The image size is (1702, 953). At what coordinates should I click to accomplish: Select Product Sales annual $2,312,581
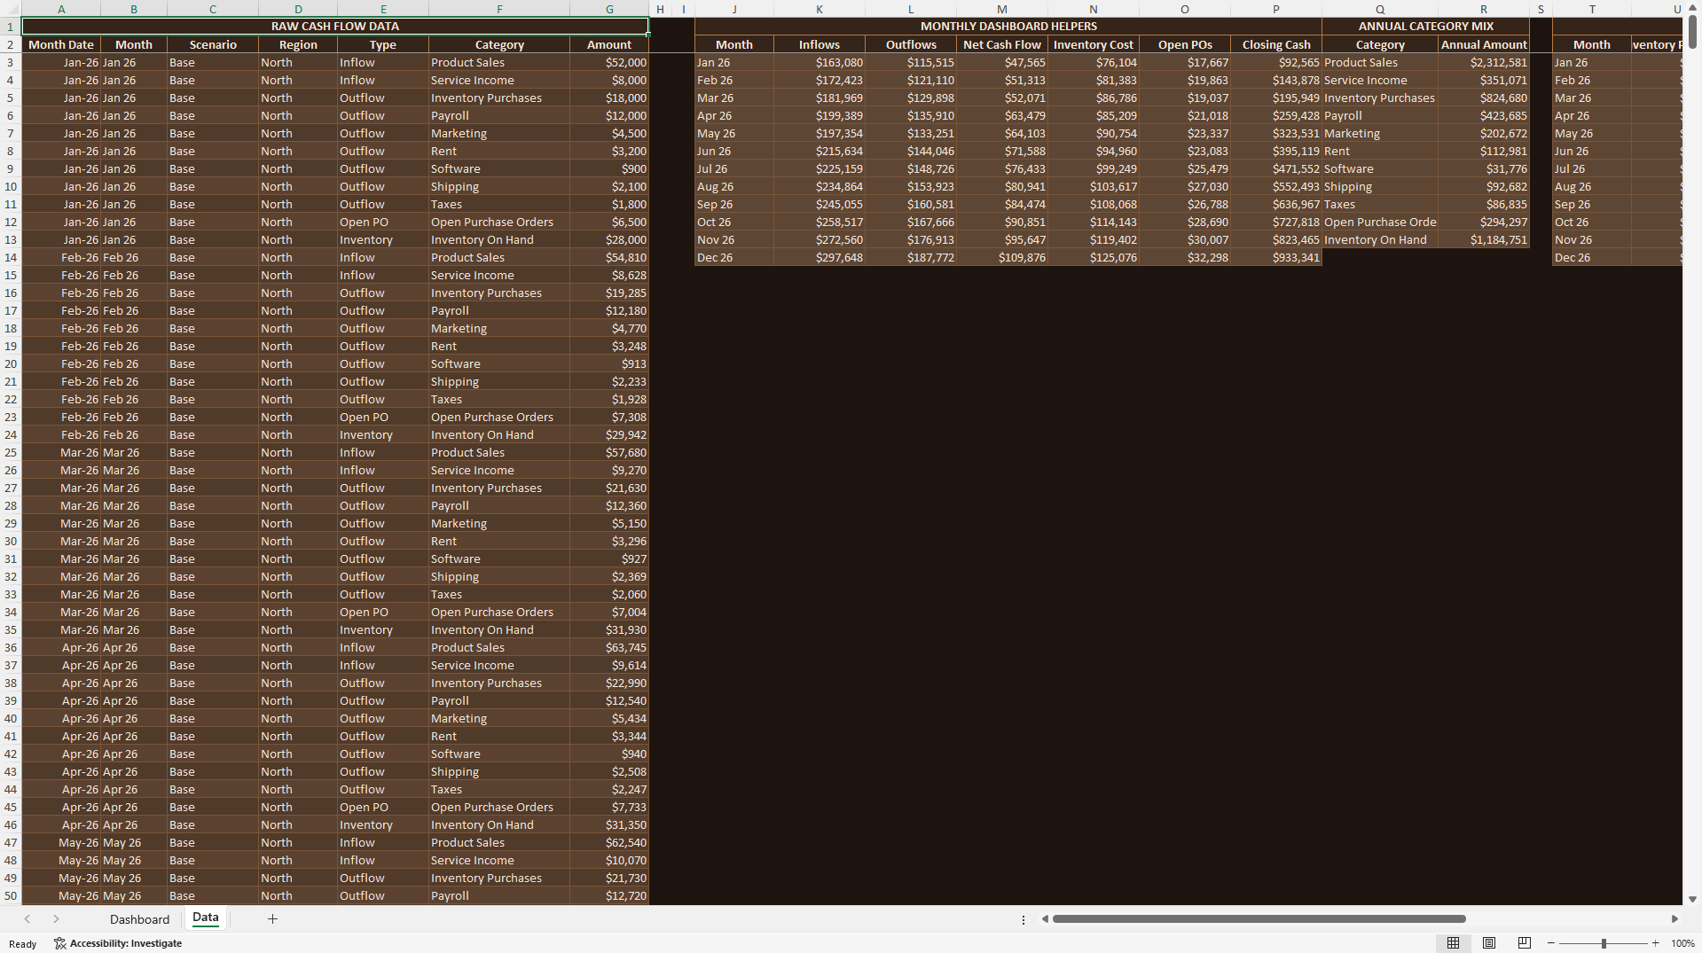pos(1484,62)
